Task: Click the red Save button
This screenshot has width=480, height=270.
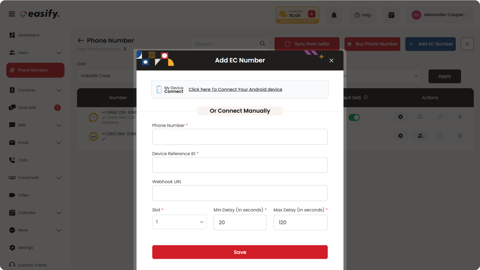Action: (240, 252)
